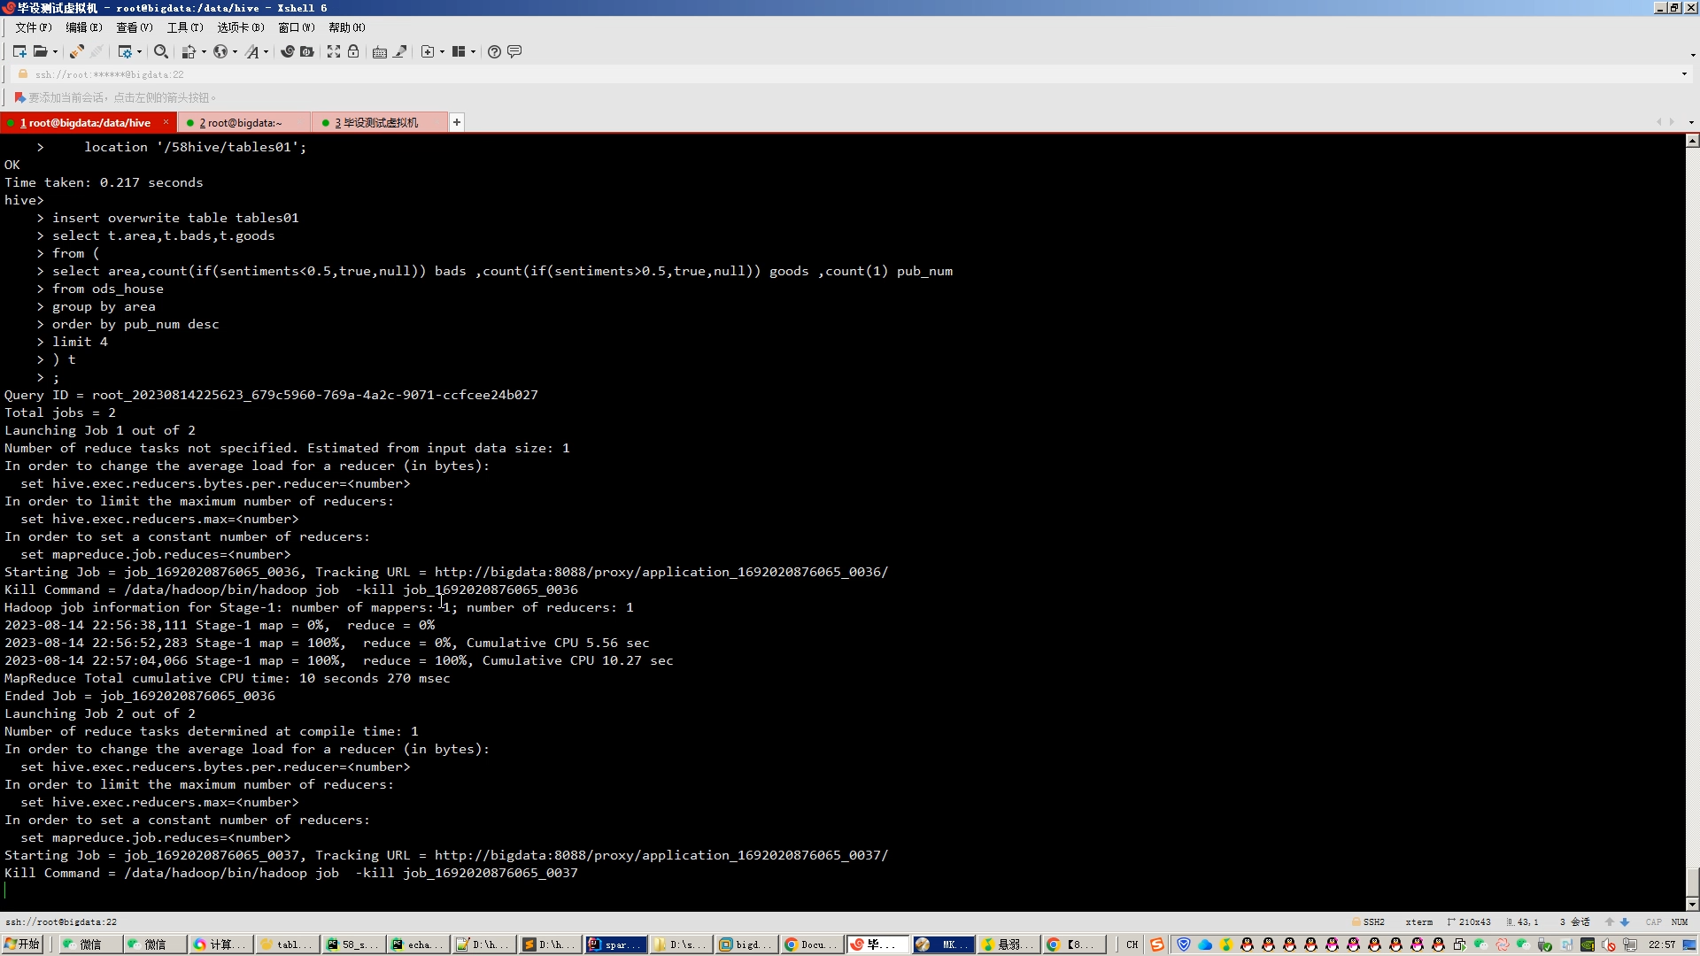Click the Find magnifier icon

pos(161,51)
